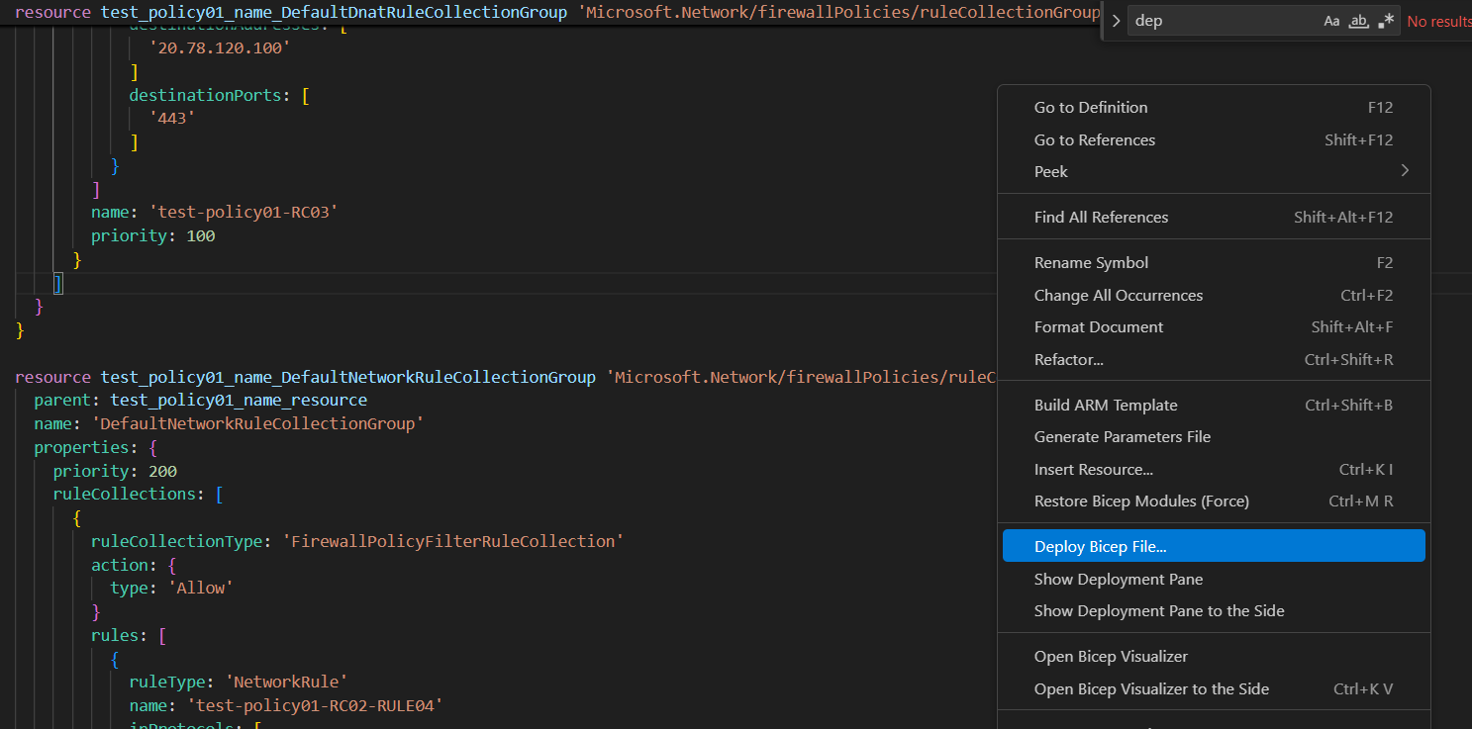Run "Build ARM Template"
Image resolution: width=1472 pixels, height=729 pixels.
tap(1105, 405)
